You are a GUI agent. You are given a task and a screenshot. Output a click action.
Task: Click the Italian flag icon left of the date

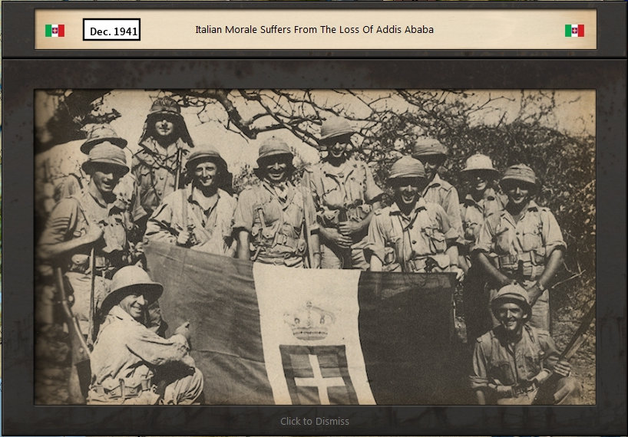coord(55,31)
